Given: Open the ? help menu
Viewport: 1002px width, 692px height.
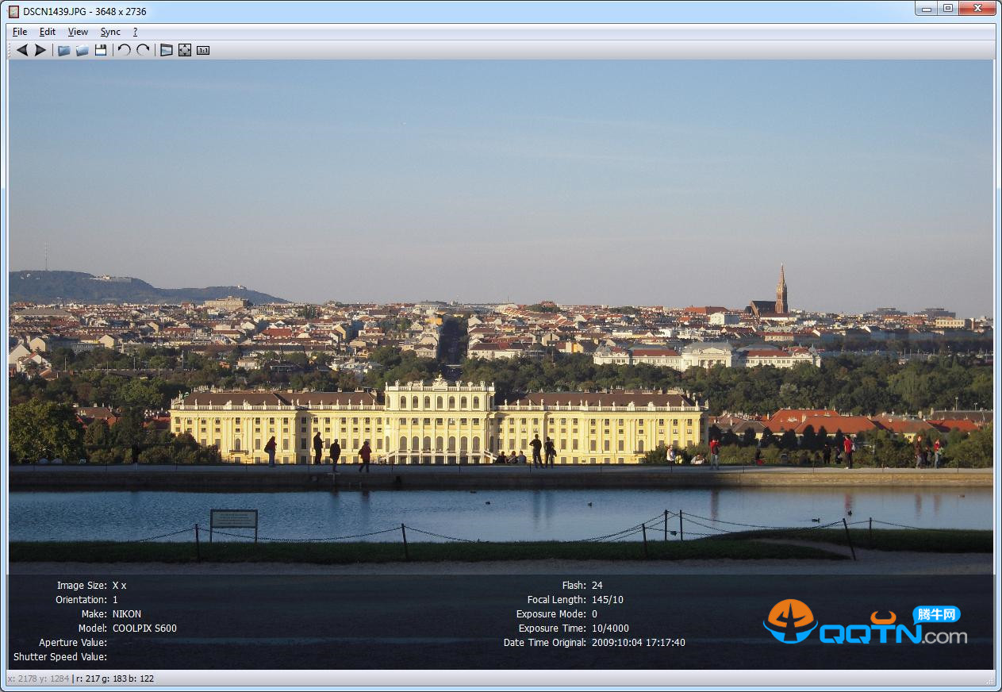Looking at the screenshot, I should [135, 32].
